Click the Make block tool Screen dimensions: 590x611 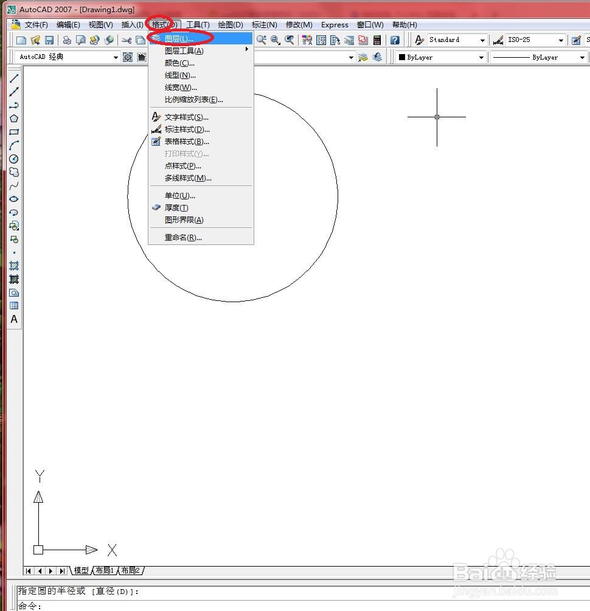point(14,240)
